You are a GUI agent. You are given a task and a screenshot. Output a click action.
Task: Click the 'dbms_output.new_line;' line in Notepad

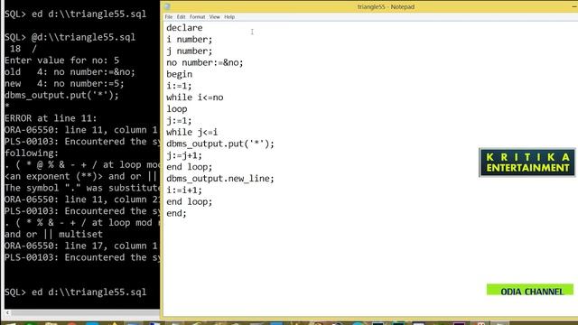pos(220,179)
